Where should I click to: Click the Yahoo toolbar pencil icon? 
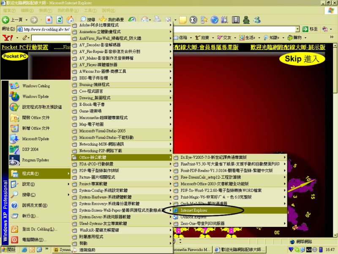pos(25,38)
